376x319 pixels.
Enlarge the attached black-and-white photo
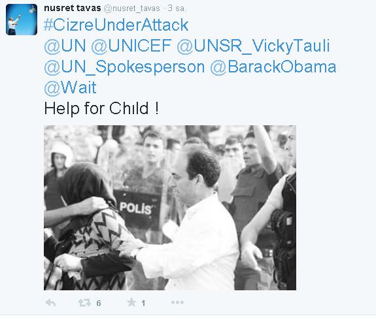170,207
